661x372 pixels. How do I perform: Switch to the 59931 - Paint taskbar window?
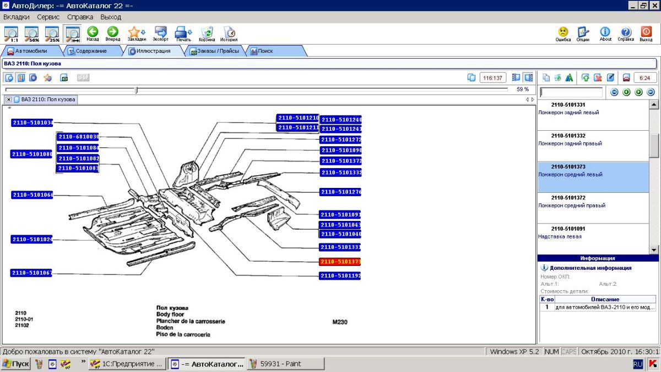tap(285, 364)
